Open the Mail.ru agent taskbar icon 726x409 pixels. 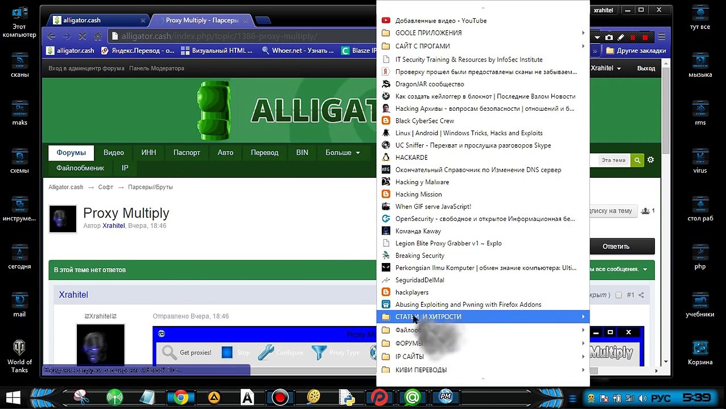point(412,398)
